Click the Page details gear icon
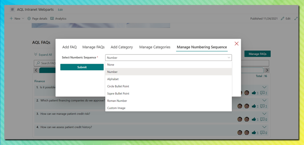 (29, 18)
